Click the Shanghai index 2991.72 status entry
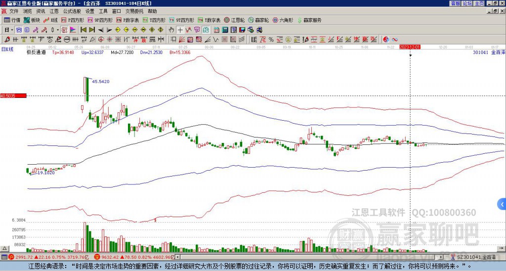This screenshot has height=271, width=506. point(49,257)
